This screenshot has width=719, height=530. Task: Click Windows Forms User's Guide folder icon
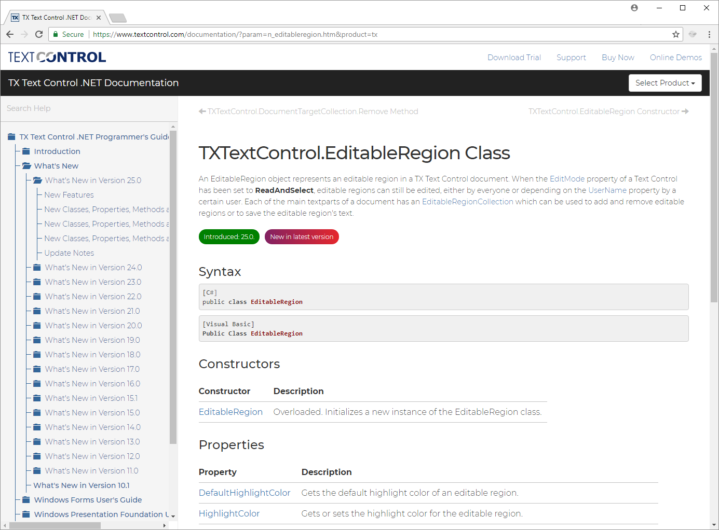[x=26, y=500]
